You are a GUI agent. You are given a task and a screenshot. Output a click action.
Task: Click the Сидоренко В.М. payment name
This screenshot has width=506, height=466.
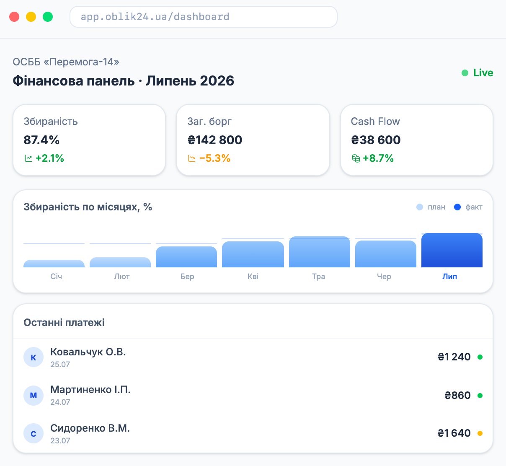click(x=90, y=428)
